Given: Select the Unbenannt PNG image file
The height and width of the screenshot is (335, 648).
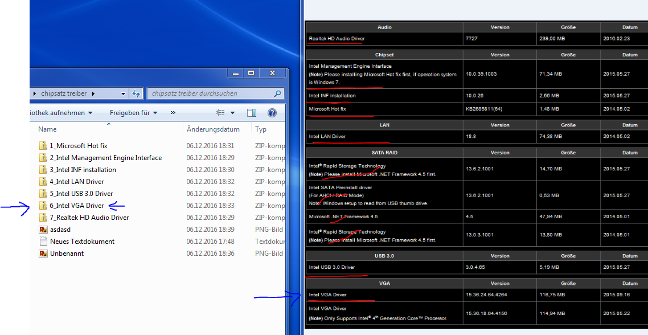Looking at the screenshot, I should point(67,254).
